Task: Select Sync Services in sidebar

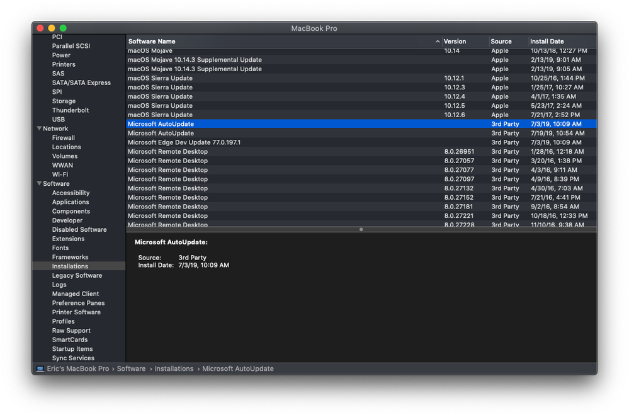Action: click(73, 358)
